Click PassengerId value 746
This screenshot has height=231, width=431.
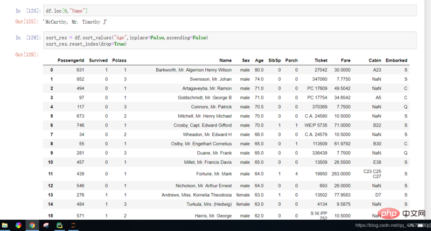pos(80,125)
